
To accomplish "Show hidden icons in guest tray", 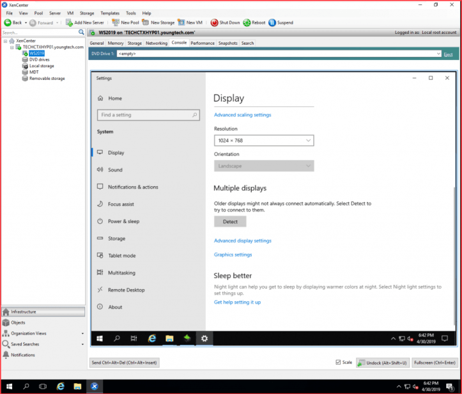I will tap(393, 338).
